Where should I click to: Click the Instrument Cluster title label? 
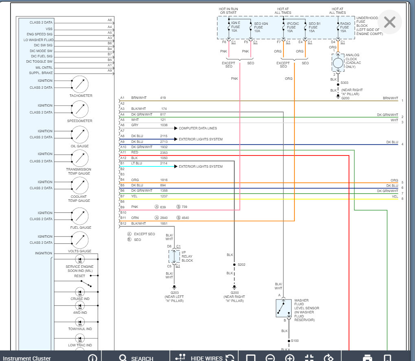[27, 359]
